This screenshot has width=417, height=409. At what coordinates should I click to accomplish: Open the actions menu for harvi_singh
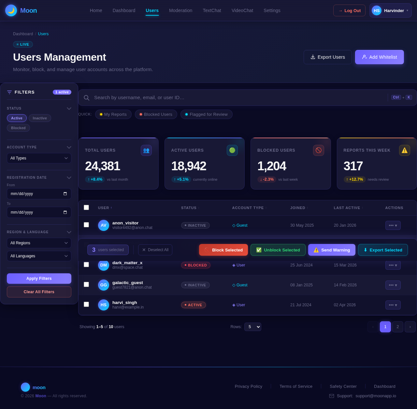click(393, 305)
